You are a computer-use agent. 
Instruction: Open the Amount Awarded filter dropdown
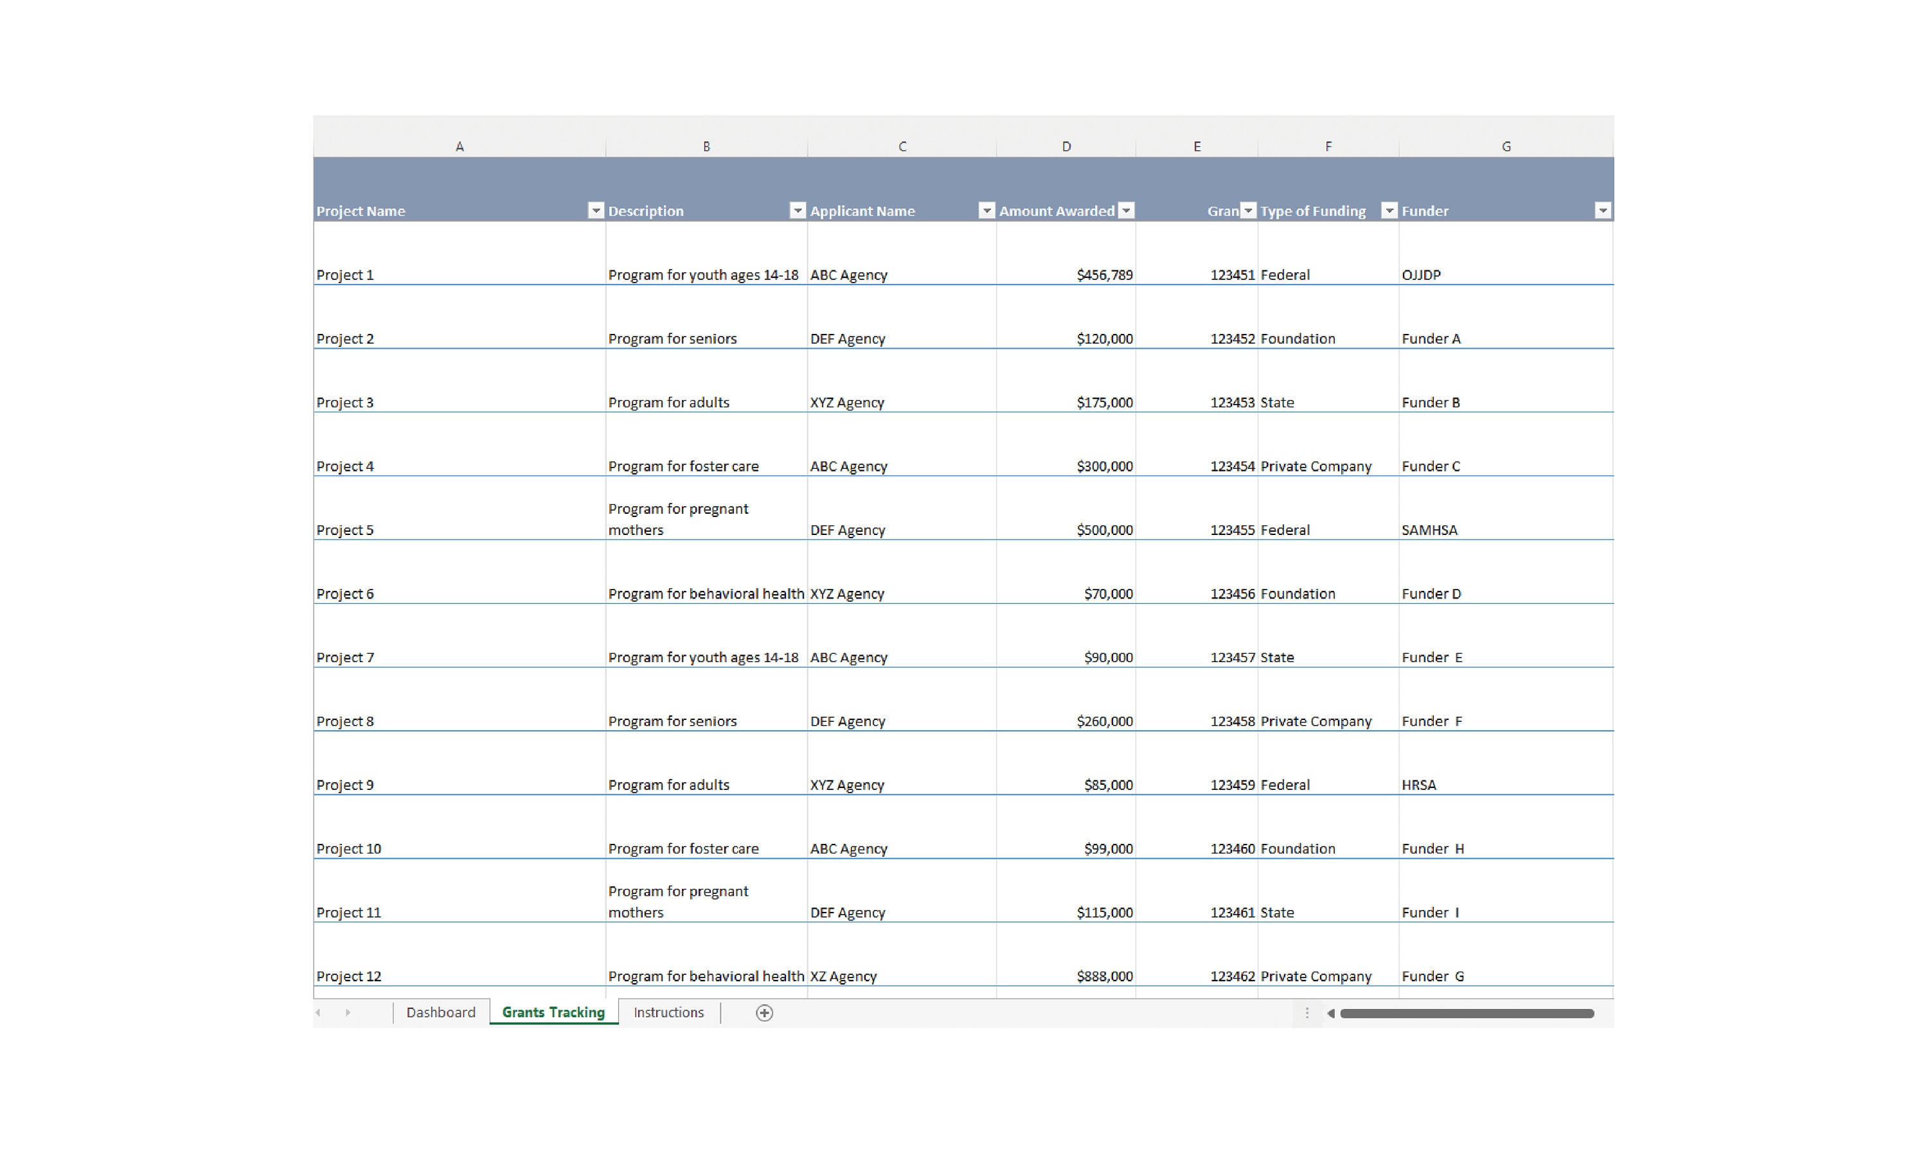pyautogui.click(x=1127, y=210)
